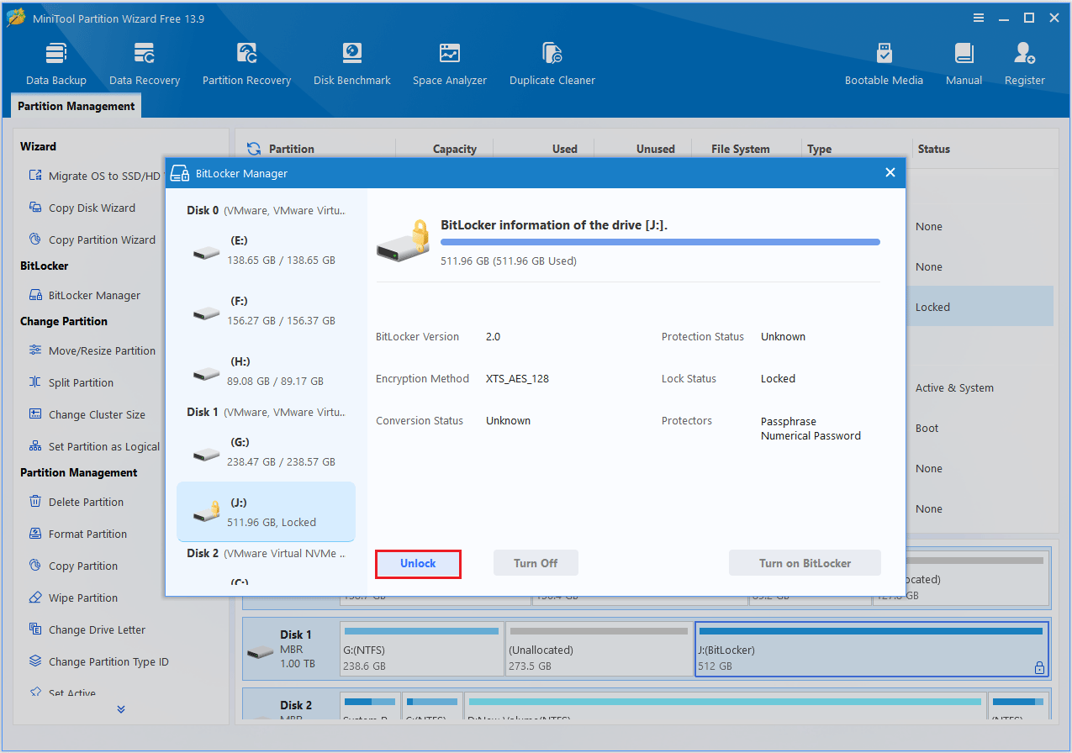This screenshot has width=1072, height=753.
Task: Launch the Duplicate Cleaner tool
Action: 552,65
